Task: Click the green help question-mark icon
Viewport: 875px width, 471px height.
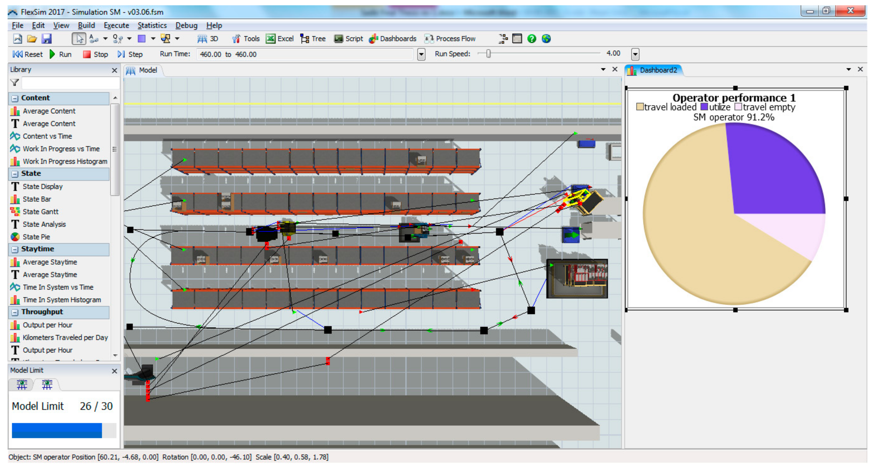Action: tap(532, 39)
